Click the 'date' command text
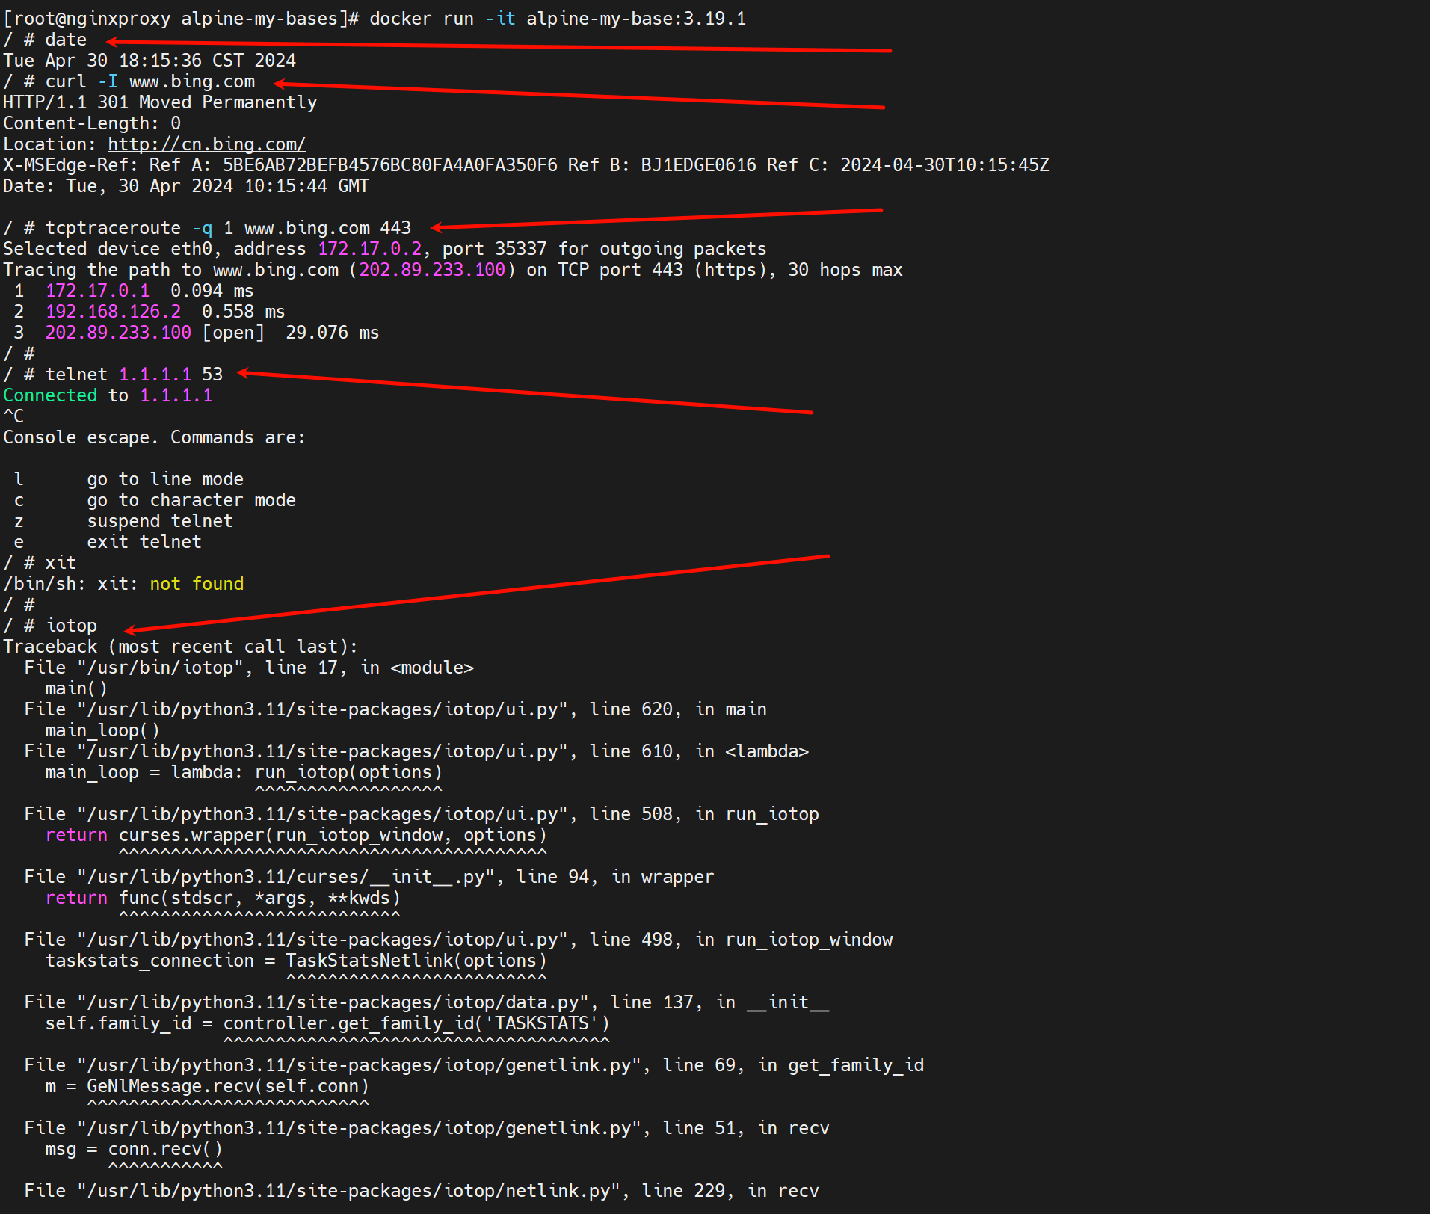1430x1214 pixels. point(66,40)
